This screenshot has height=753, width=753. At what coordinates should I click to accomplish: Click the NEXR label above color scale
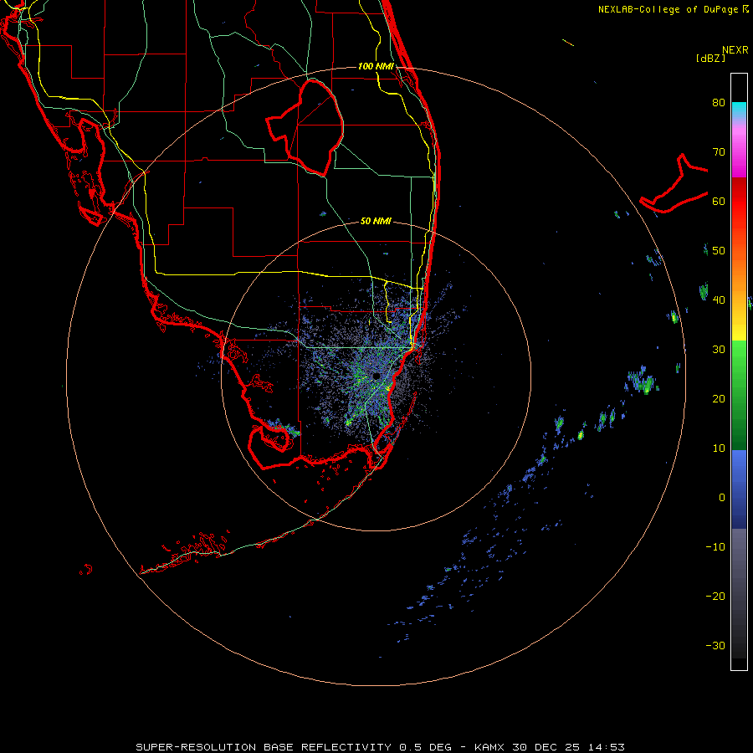pyautogui.click(x=735, y=50)
